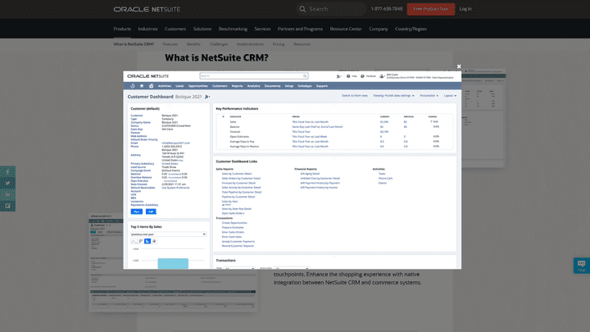Collapse the KPI indicator column arrow

click(x=223, y=116)
